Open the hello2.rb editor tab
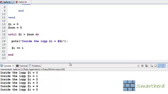The width and height of the screenshot is (168, 94). pyautogui.click(x=23, y=2)
